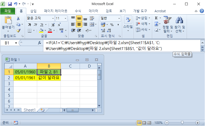Click the increase decimal icon
Viewport: 205px width, 126px height.
point(103,31)
